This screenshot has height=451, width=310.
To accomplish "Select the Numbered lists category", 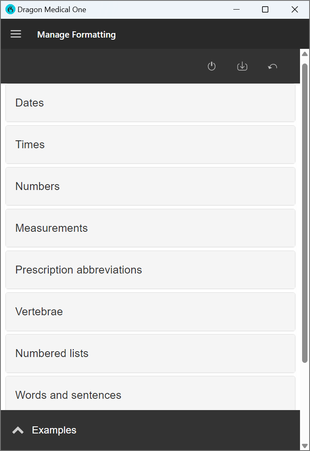I will click(150, 353).
